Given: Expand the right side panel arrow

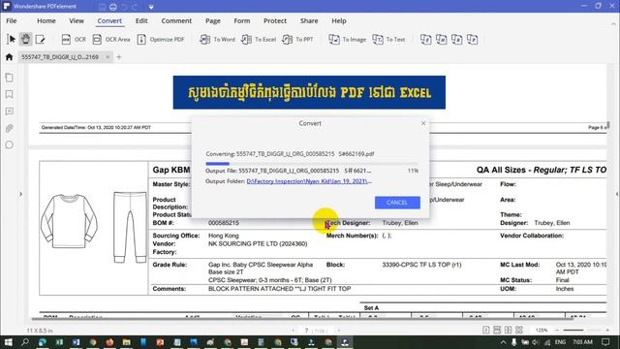Looking at the screenshot, I should [x=617, y=194].
